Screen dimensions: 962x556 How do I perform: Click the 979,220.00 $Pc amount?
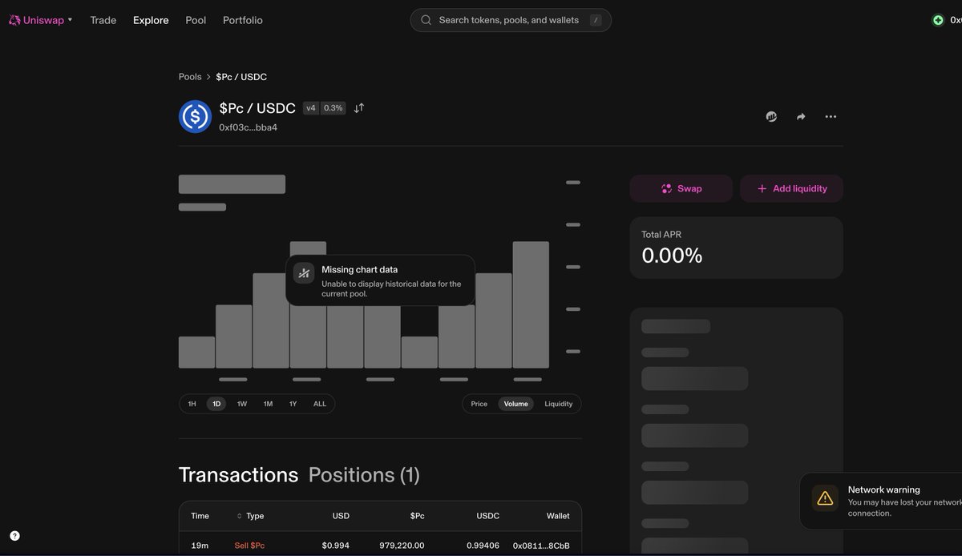point(402,546)
